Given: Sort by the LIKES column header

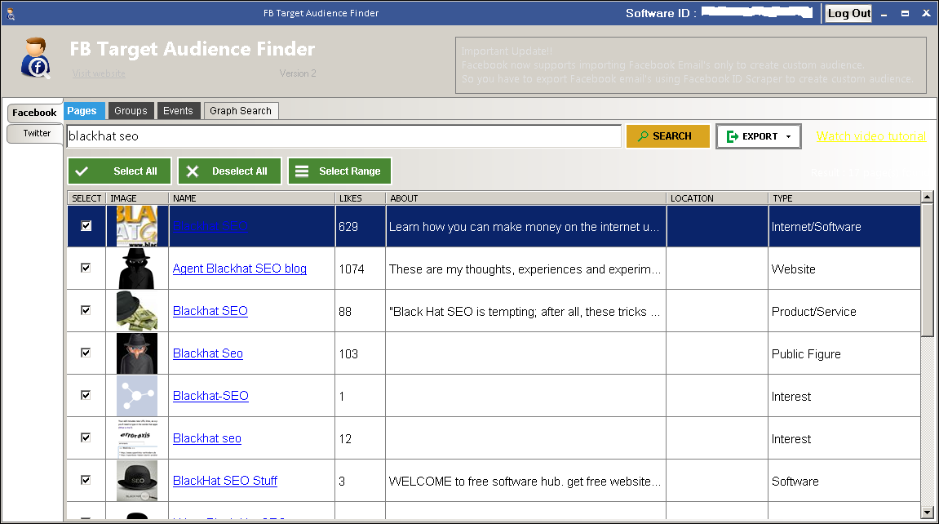Looking at the screenshot, I should click(x=360, y=198).
